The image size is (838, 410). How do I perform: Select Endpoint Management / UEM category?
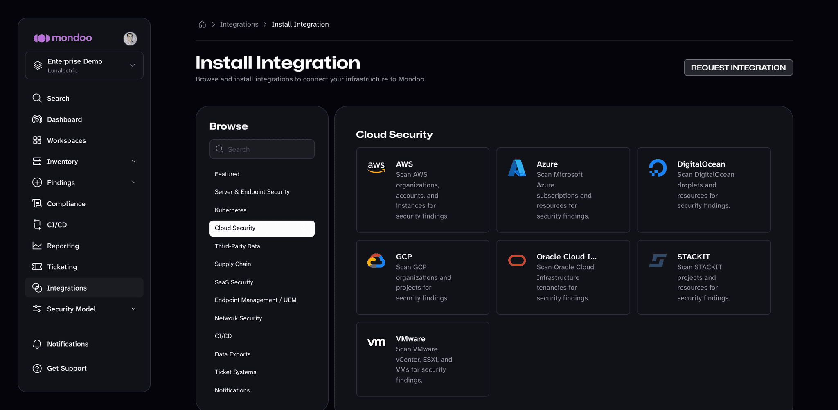(262, 300)
